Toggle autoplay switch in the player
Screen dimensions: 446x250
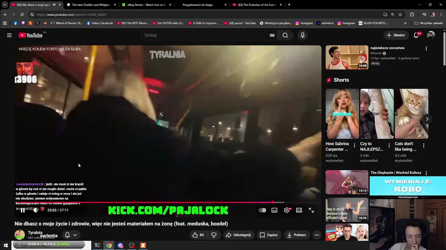coord(262,210)
